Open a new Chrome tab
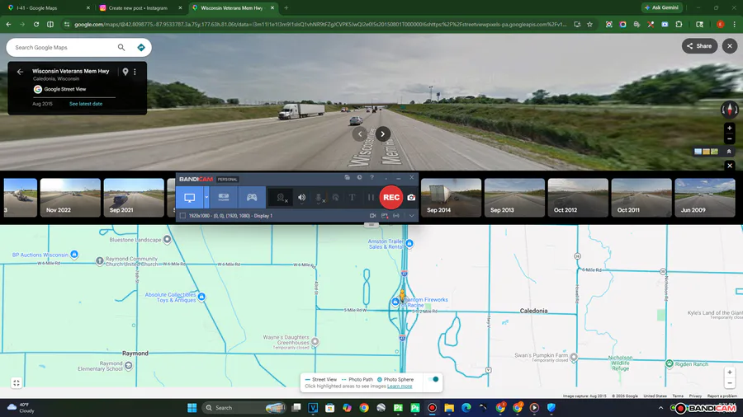The width and height of the screenshot is (743, 417). click(x=286, y=8)
